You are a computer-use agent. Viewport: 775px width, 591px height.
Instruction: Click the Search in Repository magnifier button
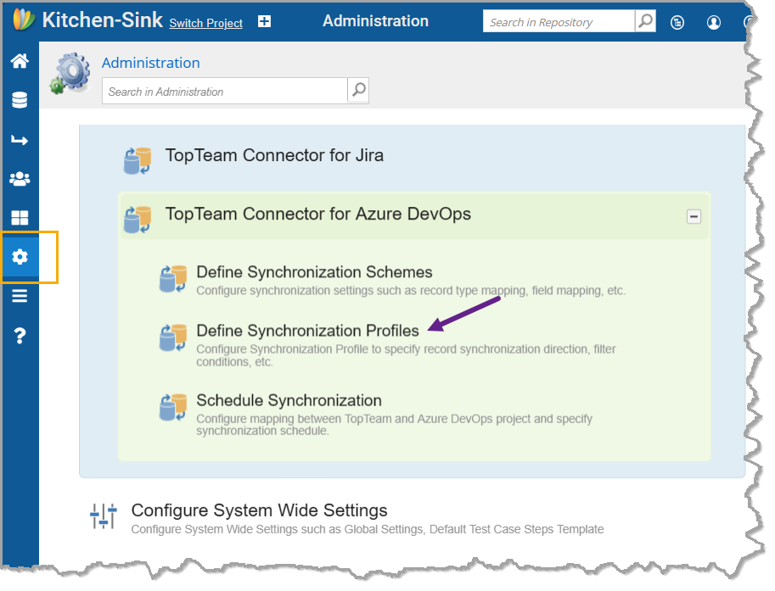[645, 21]
